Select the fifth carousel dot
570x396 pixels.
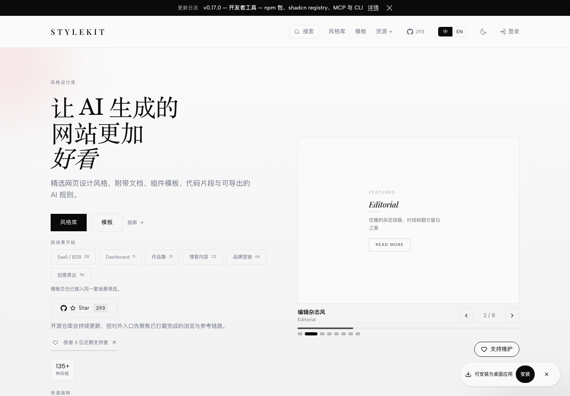(336, 334)
